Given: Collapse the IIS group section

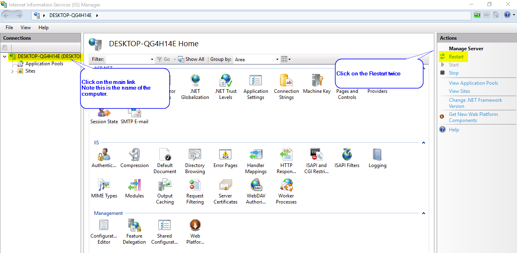Looking at the screenshot, I should click(424, 143).
